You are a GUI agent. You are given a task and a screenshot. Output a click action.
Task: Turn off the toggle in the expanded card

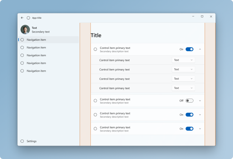point(189,49)
